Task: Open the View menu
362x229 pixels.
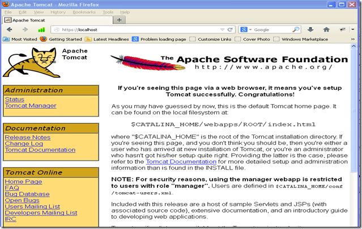Action: coord(39,12)
